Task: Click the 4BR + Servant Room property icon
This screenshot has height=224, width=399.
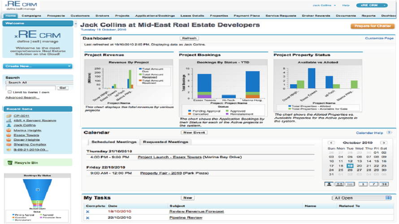Action: [9, 121]
